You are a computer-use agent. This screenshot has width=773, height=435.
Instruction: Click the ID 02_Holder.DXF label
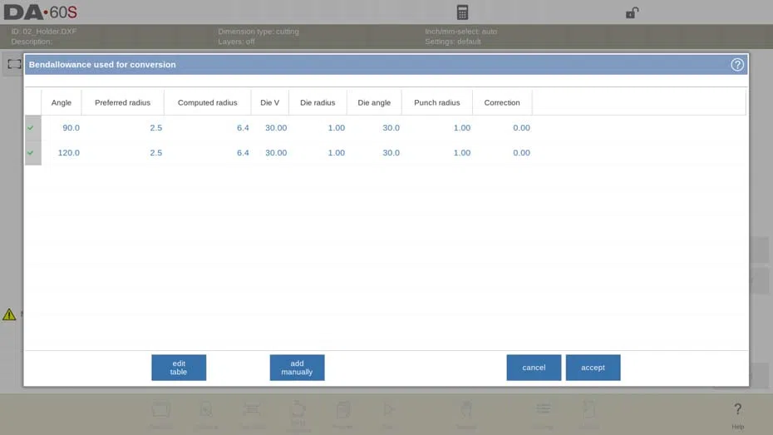coord(44,31)
